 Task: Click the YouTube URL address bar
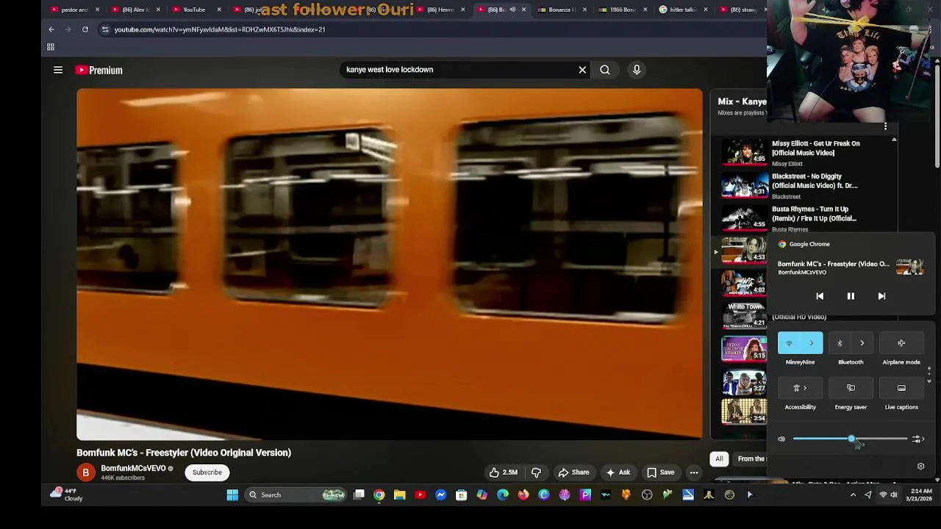click(434, 29)
